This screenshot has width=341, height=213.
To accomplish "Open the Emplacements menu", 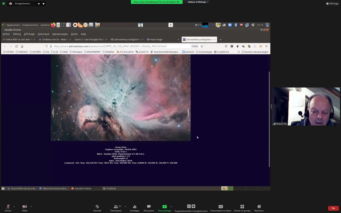I will 30,25.
